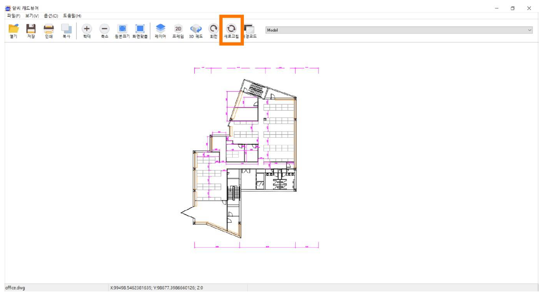This screenshot has width=544, height=299.
Task: Switch to 2D 프레임 view
Action: pyautogui.click(x=178, y=31)
